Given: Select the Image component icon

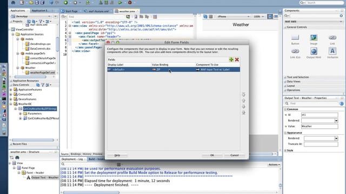Looking at the screenshot, I should pyautogui.click(x=314, y=37).
